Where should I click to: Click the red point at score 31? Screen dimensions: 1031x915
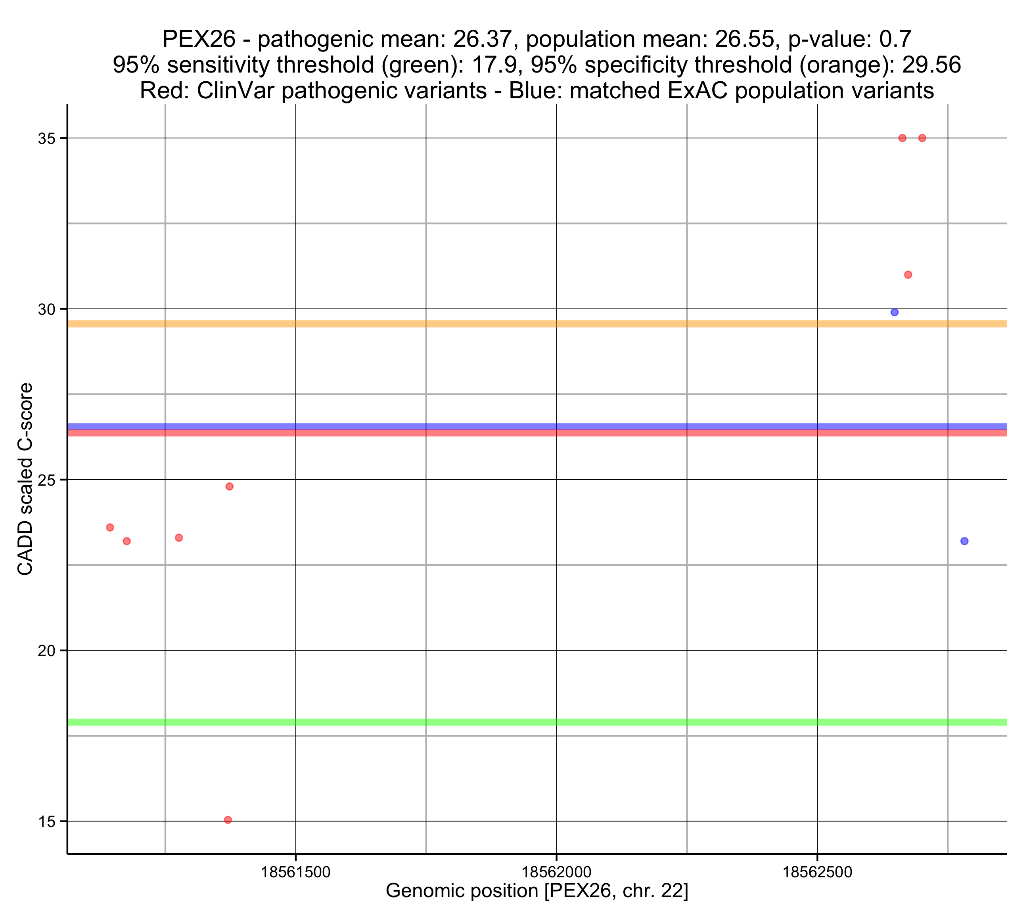[x=908, y=275]
